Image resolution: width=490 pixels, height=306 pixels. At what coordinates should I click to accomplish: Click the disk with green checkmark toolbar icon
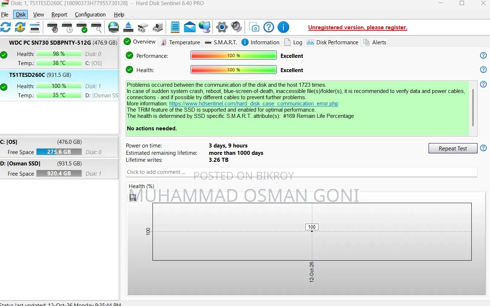[82, 27]
